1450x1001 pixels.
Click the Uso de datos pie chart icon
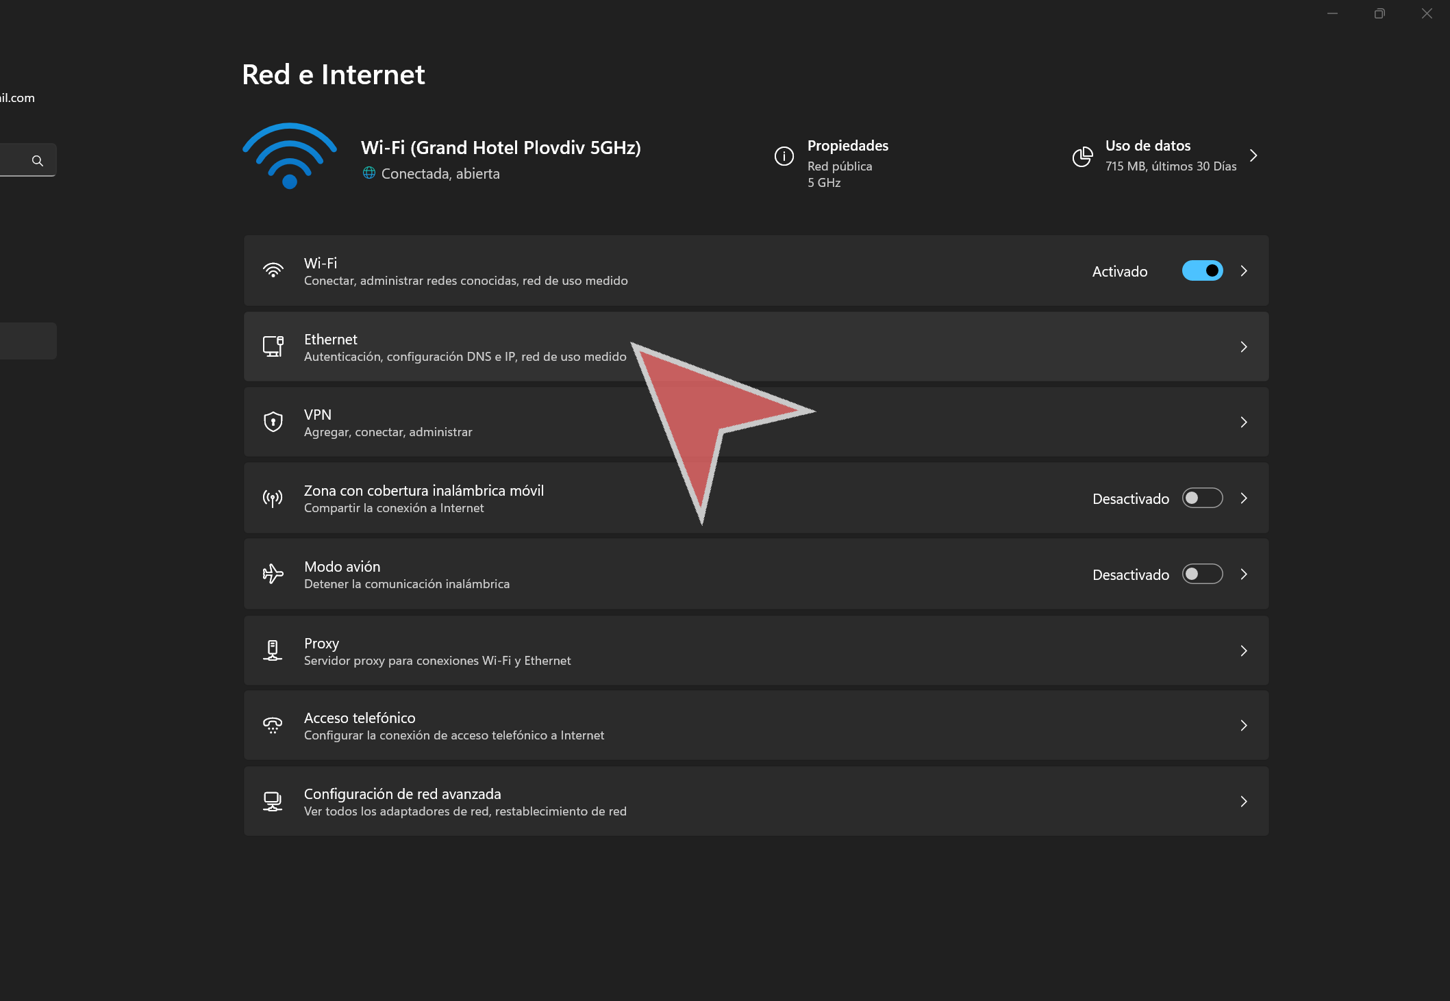pyautogui.click(x=1082, y=157)
